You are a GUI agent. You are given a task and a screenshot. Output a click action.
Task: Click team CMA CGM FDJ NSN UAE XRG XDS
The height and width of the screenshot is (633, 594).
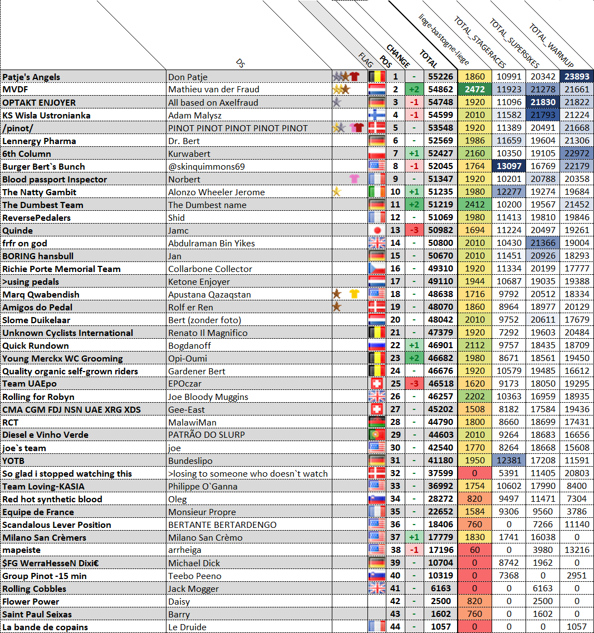[x=71, y=410]
